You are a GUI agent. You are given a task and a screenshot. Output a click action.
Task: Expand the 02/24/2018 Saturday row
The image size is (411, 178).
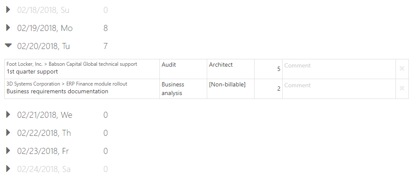8,169
